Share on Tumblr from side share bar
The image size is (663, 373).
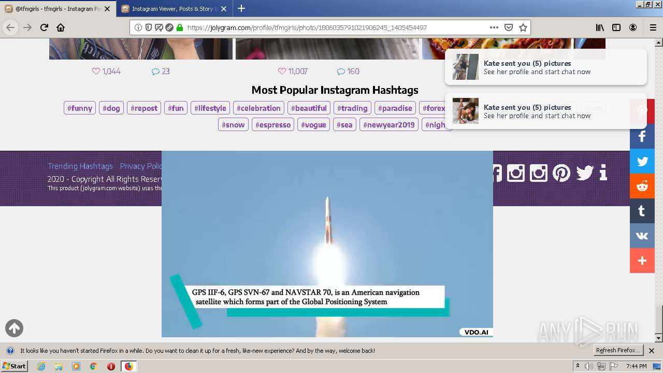pos(642,211)
